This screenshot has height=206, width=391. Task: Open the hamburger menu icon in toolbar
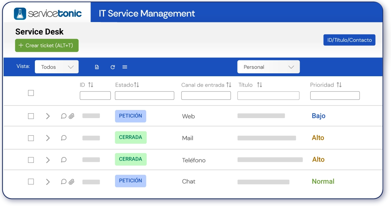125,67
